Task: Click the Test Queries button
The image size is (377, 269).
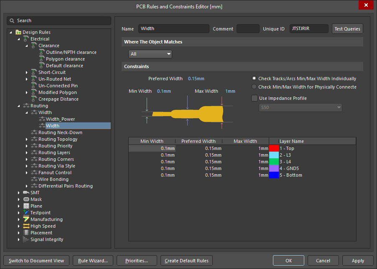Action: click(x=347, y=29)
